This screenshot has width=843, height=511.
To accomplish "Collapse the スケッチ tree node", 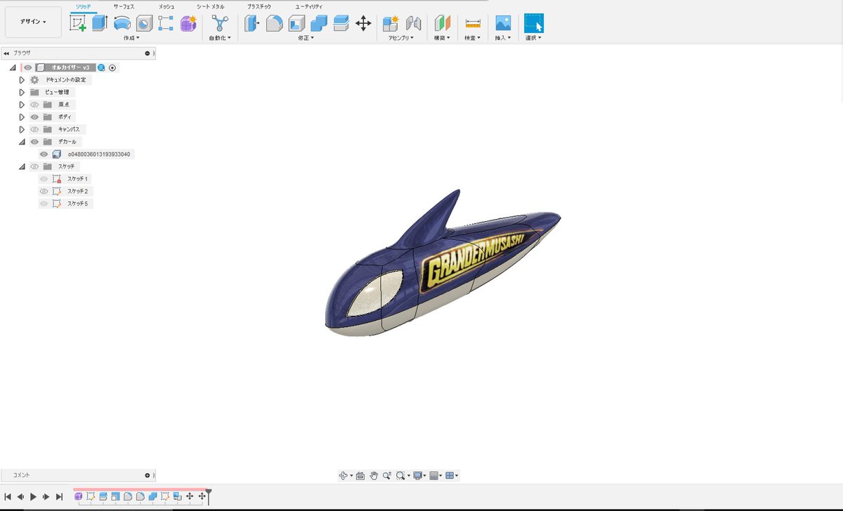I will coord(22,166).
